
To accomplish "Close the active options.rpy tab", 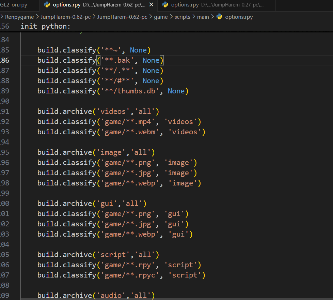I will (151, 5).
